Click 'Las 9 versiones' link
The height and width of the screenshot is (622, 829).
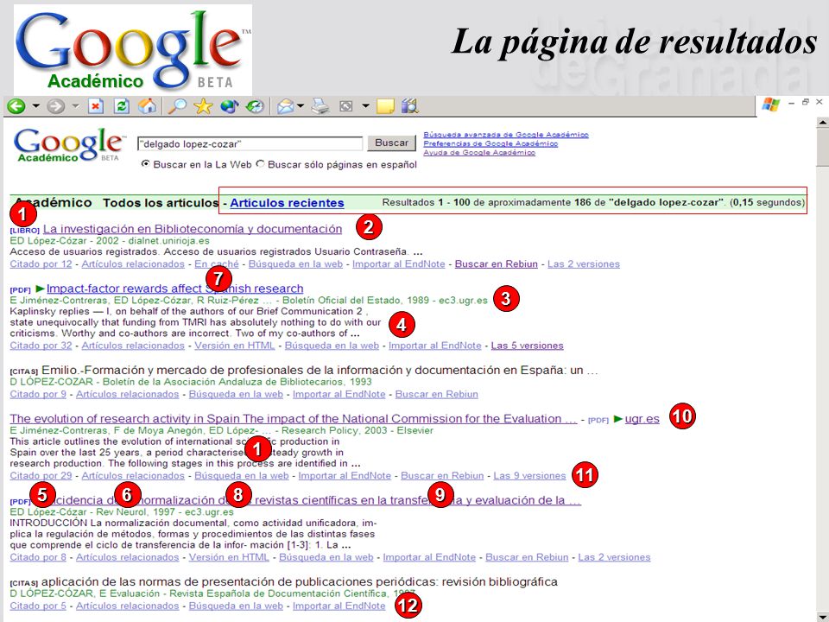tap(529, 475)
